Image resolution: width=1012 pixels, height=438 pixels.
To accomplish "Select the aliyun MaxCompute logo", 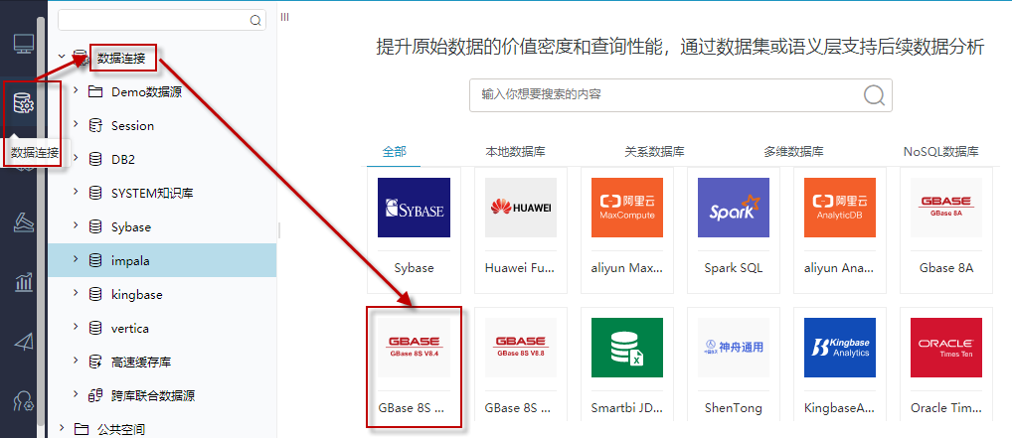I will (x=627, y=208).
